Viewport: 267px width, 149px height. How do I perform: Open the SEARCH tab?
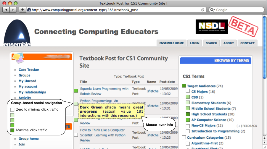tap(211, 43)
